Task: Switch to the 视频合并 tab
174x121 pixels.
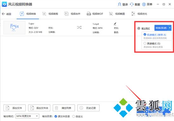Action: coord(72,14)
